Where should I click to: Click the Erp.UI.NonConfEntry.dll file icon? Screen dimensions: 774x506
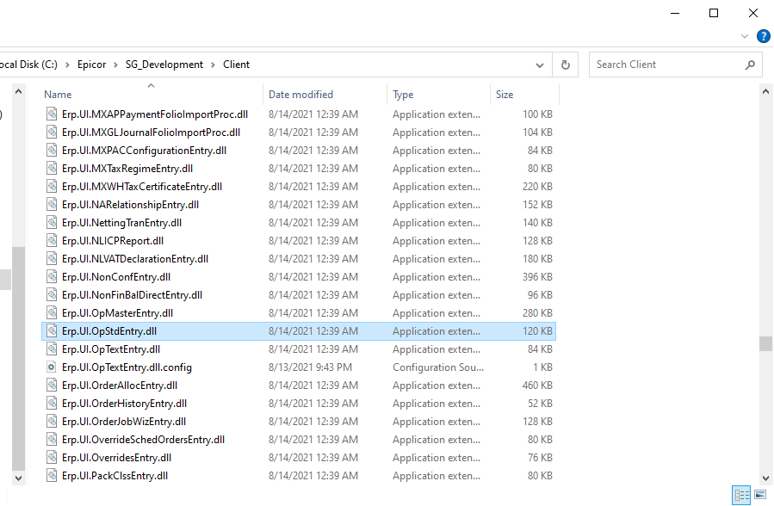pyautogui.click(x=52, y=277)
